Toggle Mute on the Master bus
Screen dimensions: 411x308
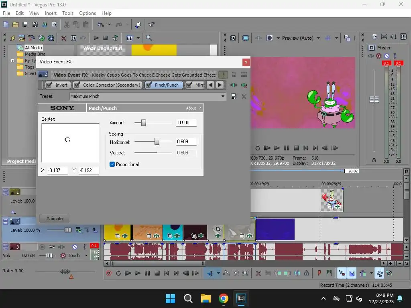pyautogui.click(x=387, y=56)
